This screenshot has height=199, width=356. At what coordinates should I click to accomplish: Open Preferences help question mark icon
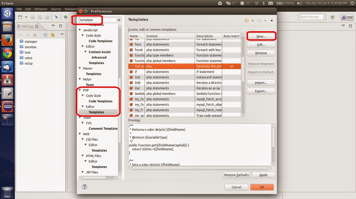[85, 186]
